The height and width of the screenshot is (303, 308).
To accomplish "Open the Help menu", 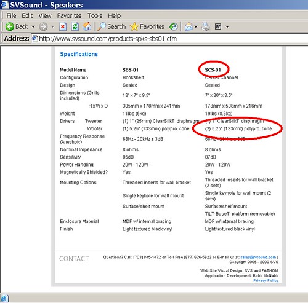I will pos(115,15).
